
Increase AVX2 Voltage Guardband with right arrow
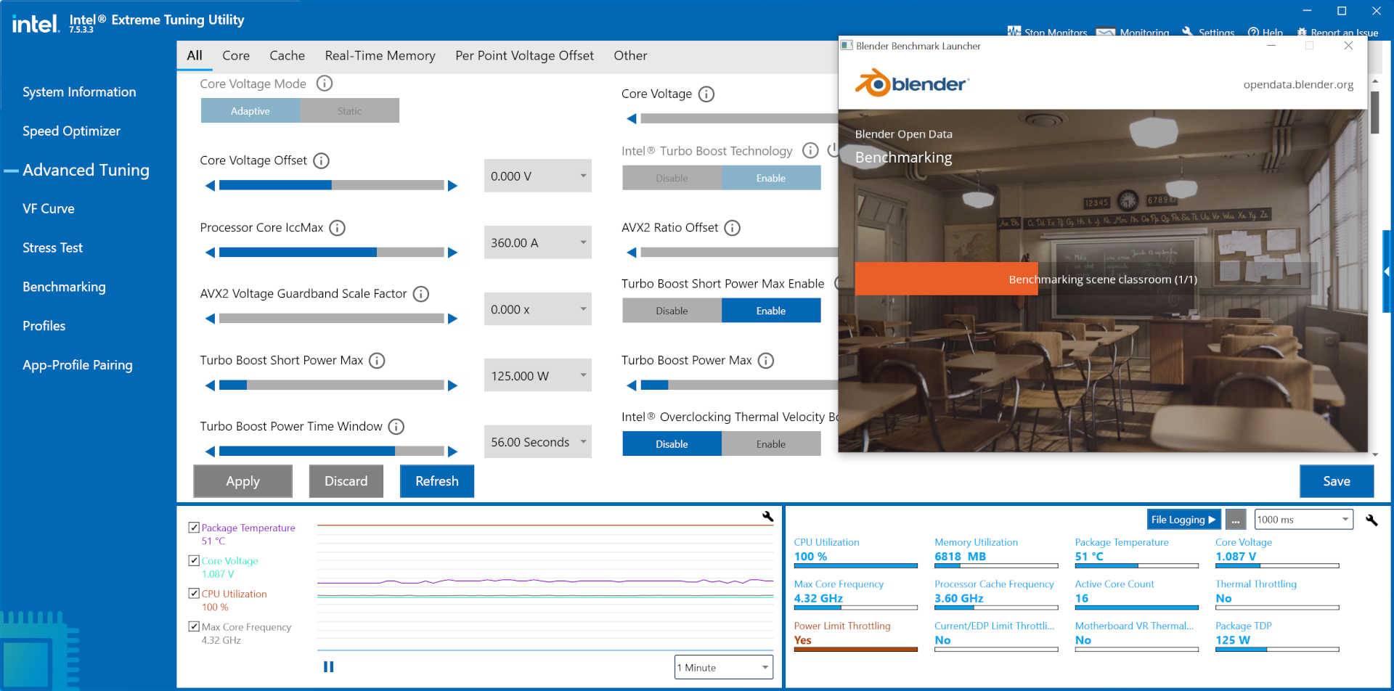[x=452, y=319]
